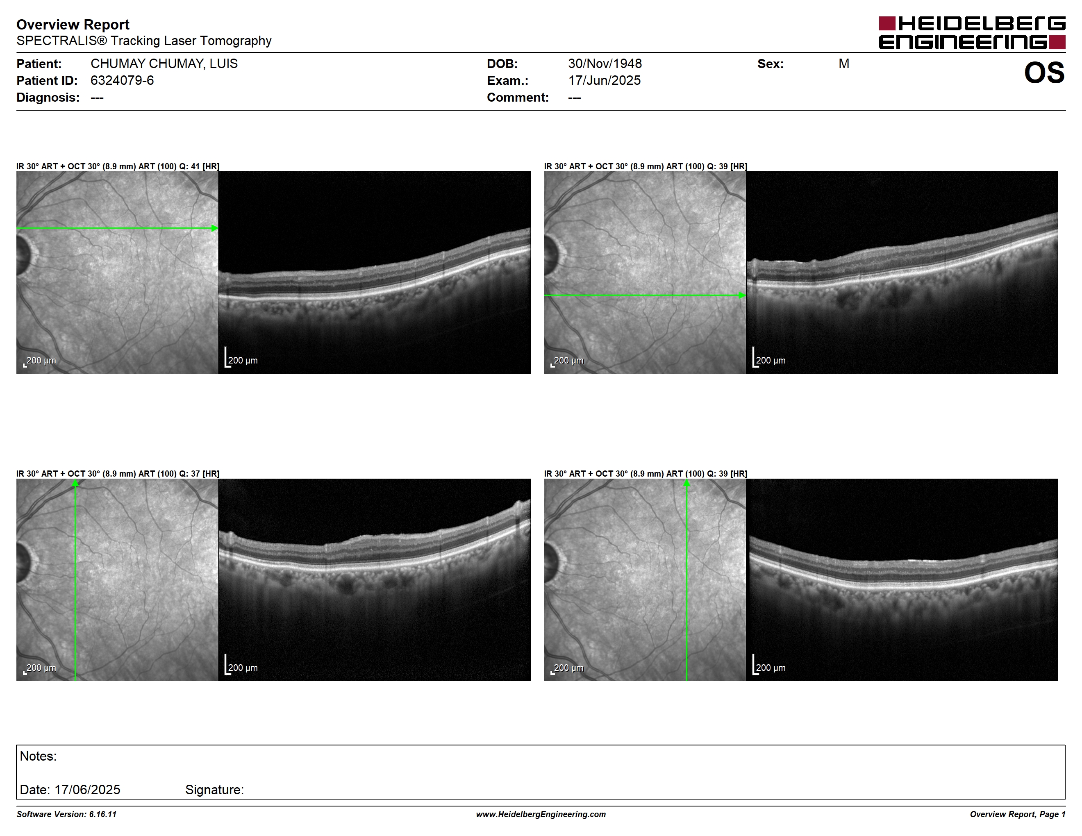Open the top-right OCT B-scan image

pyautogui.click(x=902, y=273)
